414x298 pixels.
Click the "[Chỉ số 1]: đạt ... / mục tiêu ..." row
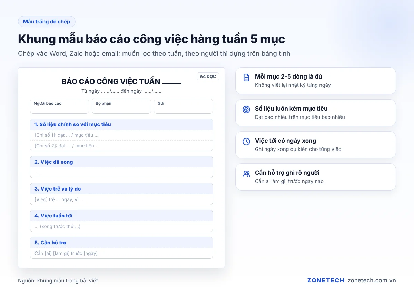[x=121, y=135]
